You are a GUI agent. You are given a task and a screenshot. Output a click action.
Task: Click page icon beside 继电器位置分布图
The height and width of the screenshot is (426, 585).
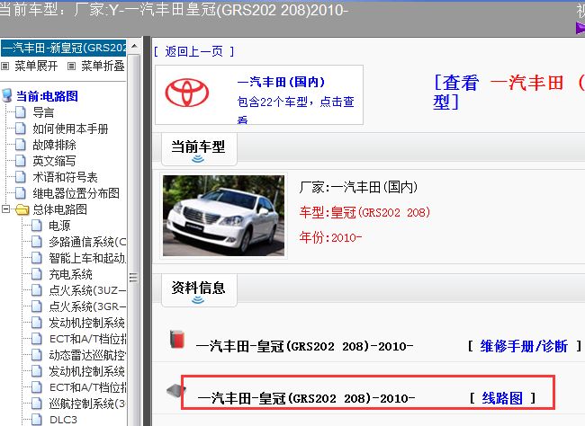pos(21,193)
